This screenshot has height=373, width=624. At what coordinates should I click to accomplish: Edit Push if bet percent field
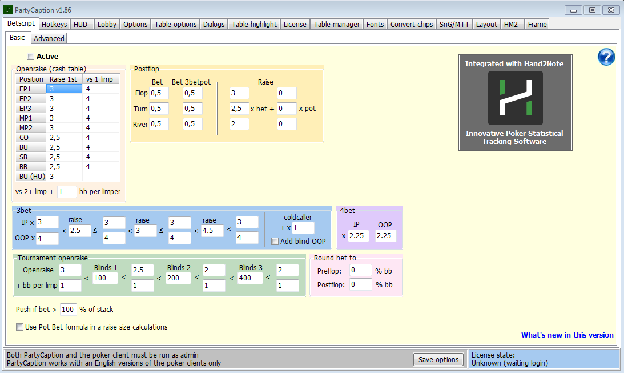point(68,309)
